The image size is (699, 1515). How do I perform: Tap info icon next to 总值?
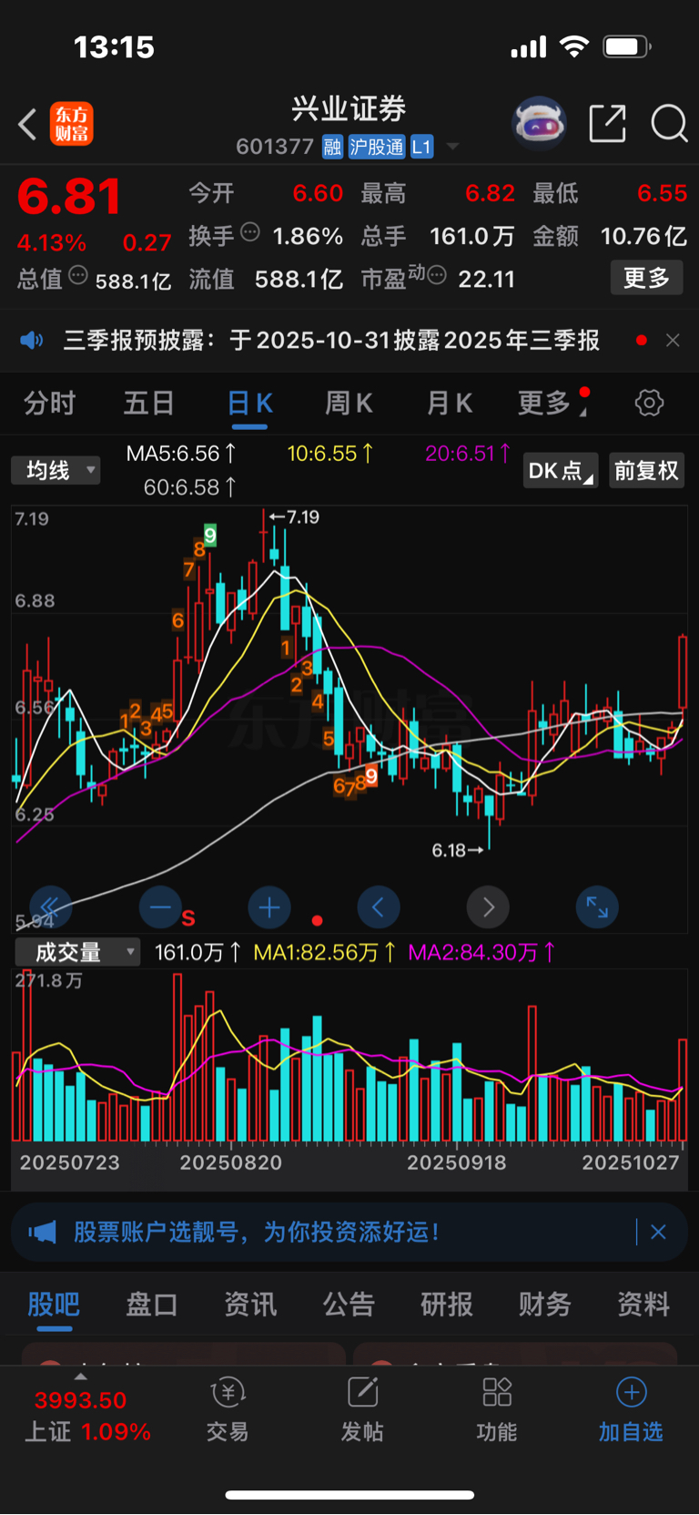(x=78, y=275)
